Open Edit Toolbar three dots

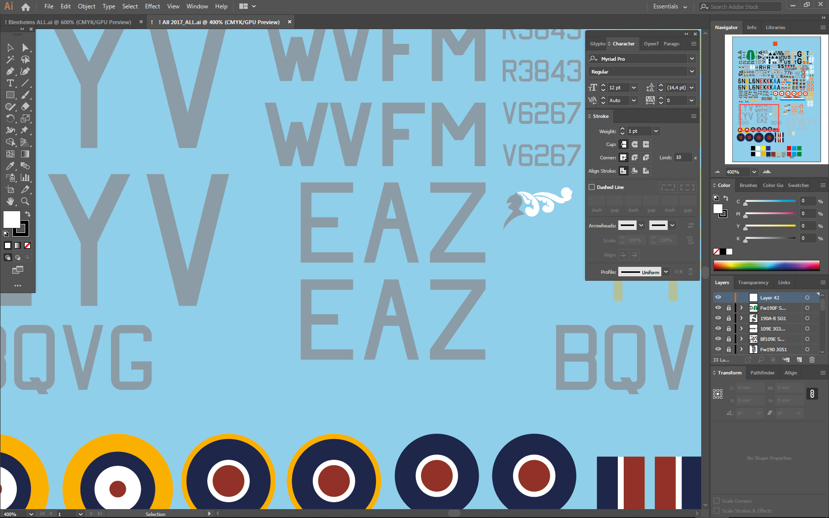coord(18,286)
